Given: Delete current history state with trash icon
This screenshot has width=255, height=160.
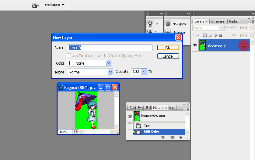Looking at the screenshot, I should 181,137.
